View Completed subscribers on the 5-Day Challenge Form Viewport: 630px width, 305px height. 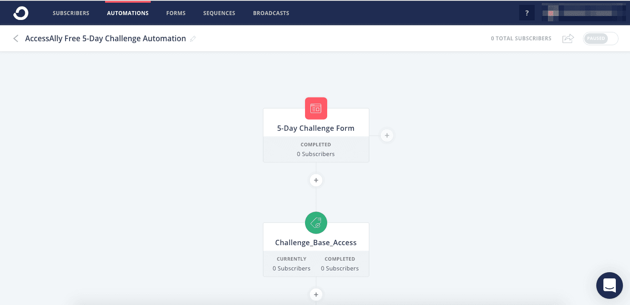316,149
